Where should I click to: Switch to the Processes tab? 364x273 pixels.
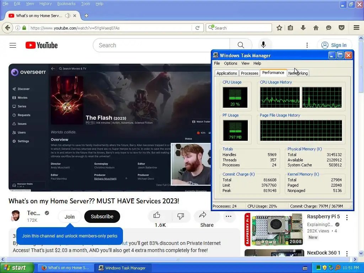click(x=250, y=73)
